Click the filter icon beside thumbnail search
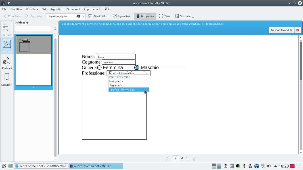Screen dimensions: 303x170 click(x=55, y=29)
